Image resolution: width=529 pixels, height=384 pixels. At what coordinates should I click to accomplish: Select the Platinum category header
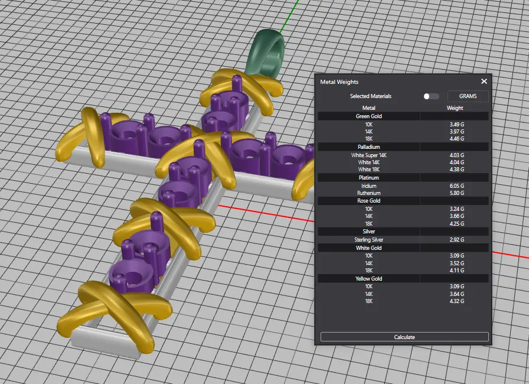point(368,177)
